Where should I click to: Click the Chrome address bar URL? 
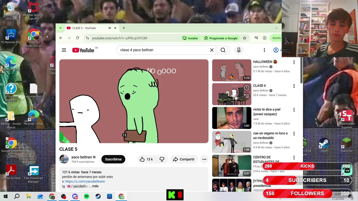point(120,38)
